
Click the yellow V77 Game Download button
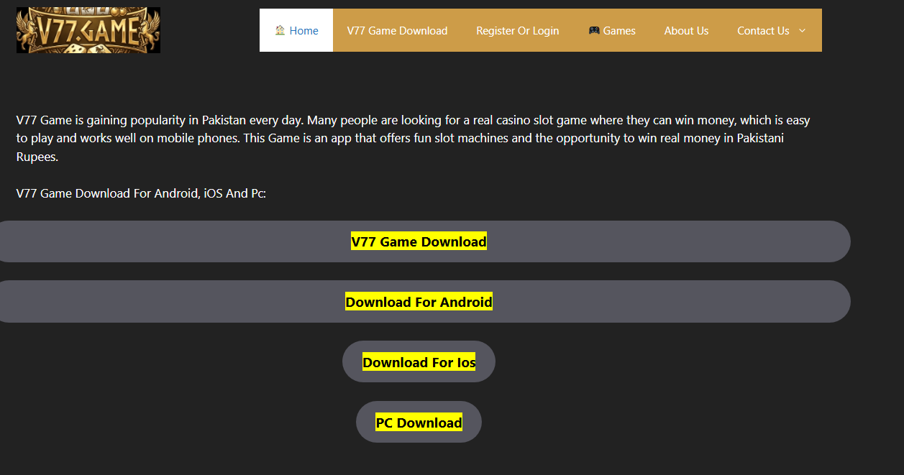coord(419,241)
